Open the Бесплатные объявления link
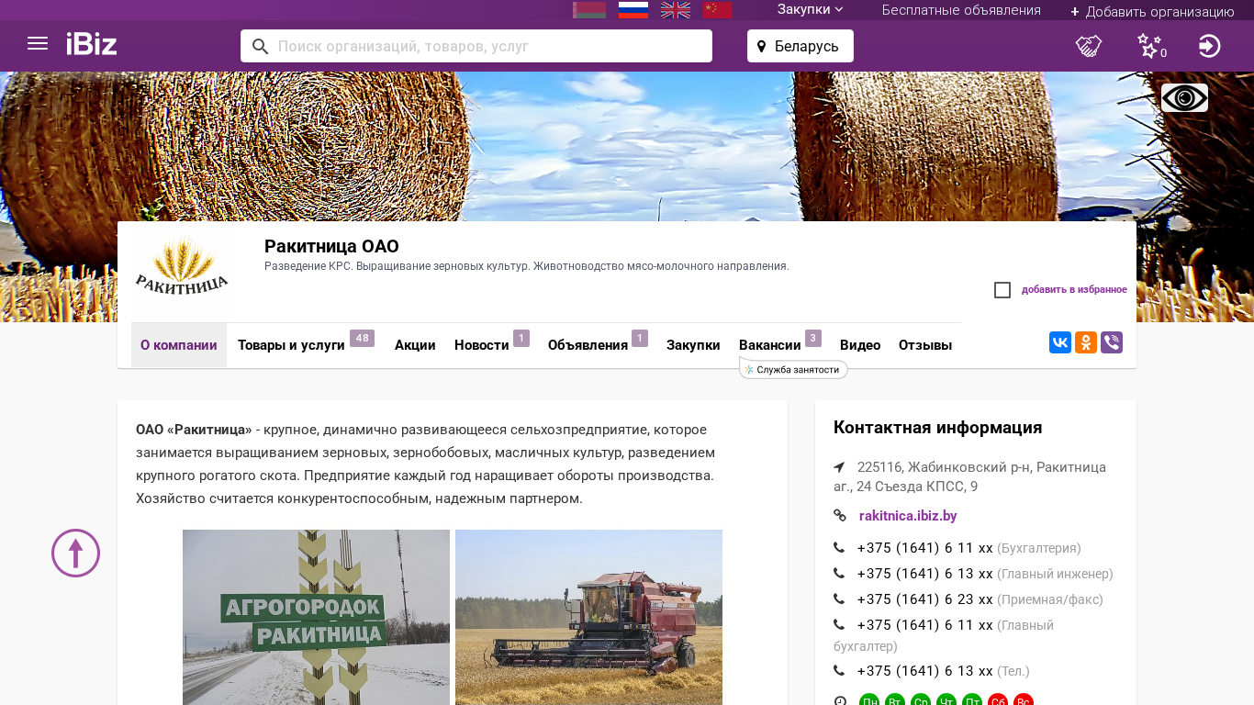Image resolution: width=1254 pixels, height=705 pixels. click(961, 10)
